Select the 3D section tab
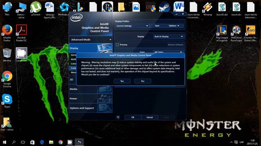Screen dimensions: 261x146 click(x=73, y=79)
